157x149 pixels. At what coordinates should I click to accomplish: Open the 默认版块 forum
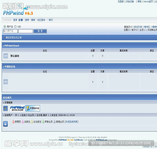pos(15,56)
